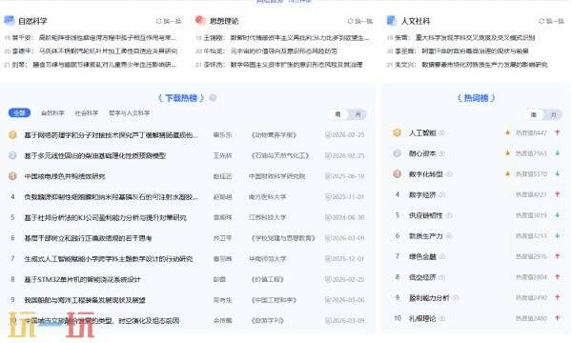Open hot word 低空经济
The image size is (572, 343).
coord(422,277)
